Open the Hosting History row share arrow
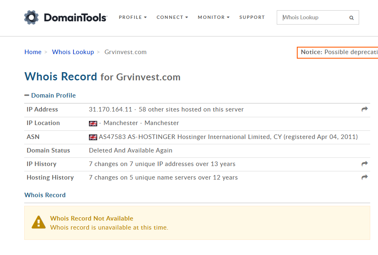Image resolution: width=378 pixels, height=255 pixels. pyautogui.click(x=364, y=178)
